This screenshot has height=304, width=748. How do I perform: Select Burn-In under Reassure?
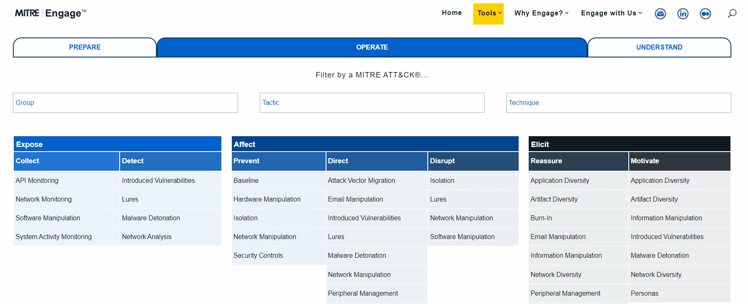click(541, 218)
